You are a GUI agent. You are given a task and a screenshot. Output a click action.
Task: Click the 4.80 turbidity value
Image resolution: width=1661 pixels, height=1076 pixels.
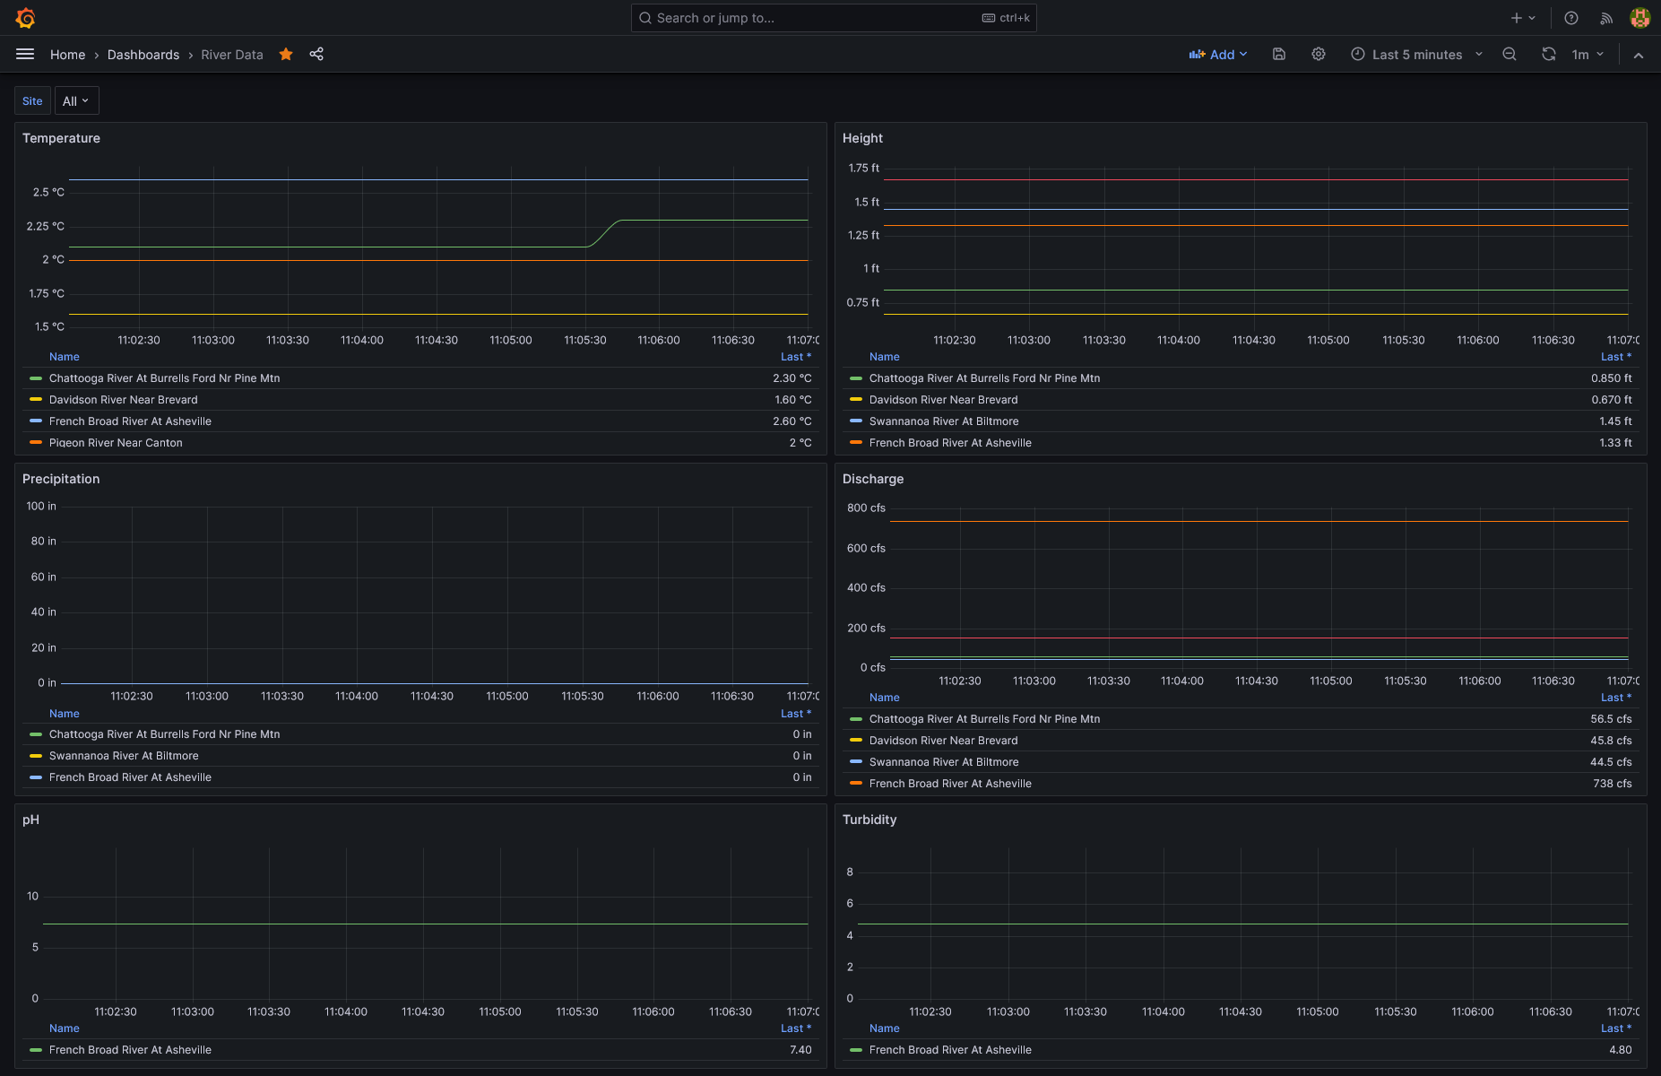(x=1621, y=1050)
